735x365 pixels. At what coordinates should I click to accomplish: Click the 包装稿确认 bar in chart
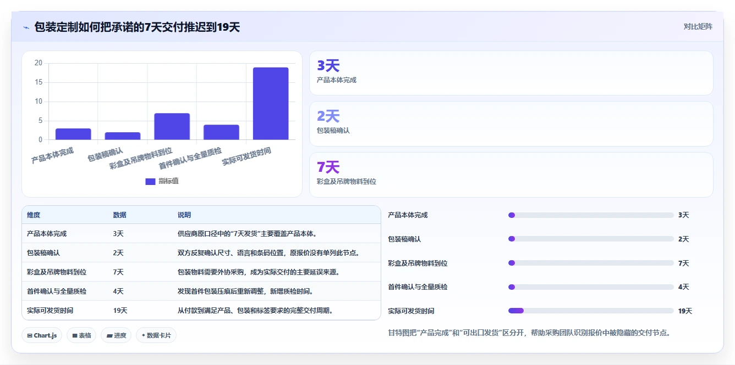tap(123, 136)
